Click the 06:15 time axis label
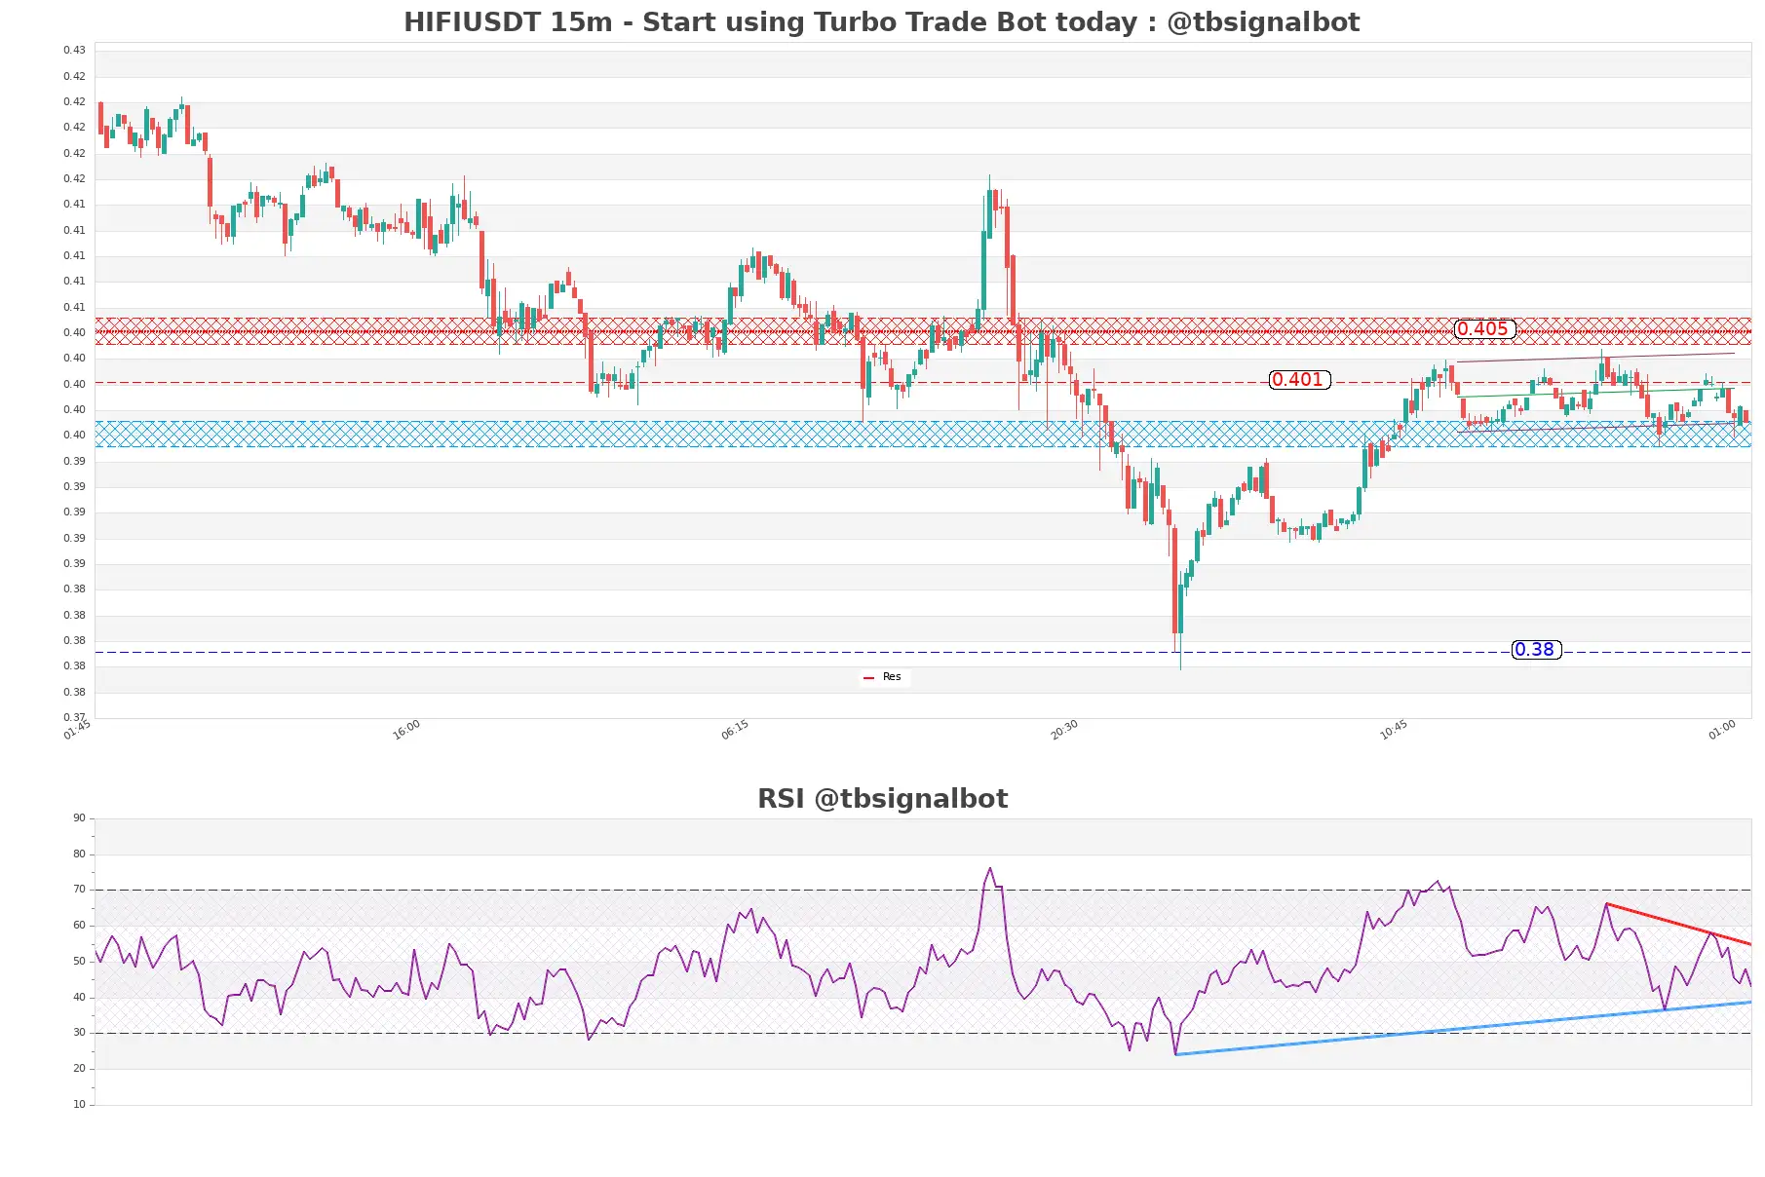This screenshot has width=1765, height=1177. 735,730
